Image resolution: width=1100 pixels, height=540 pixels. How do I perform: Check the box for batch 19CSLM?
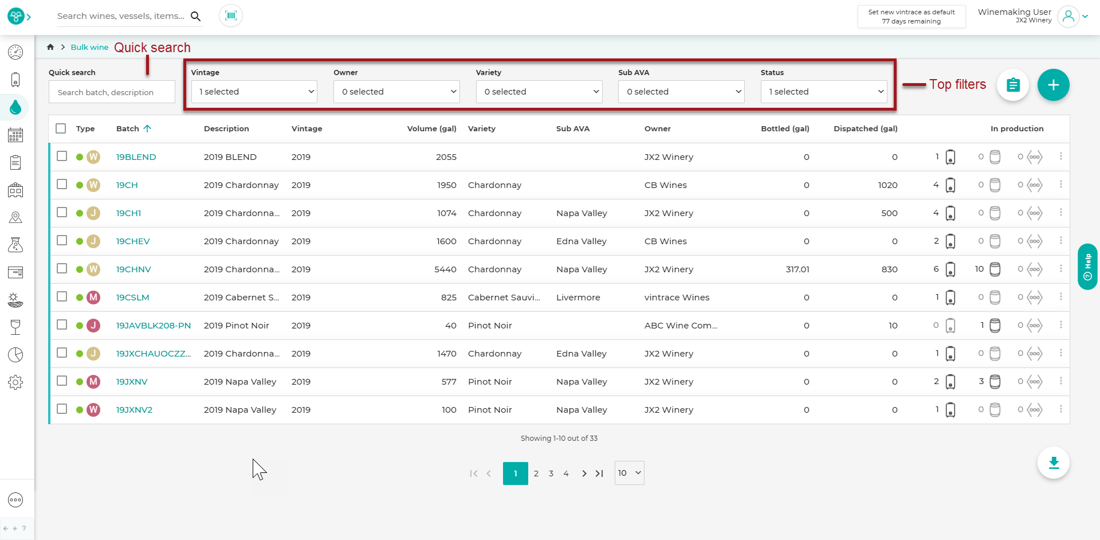pos(62,296)
